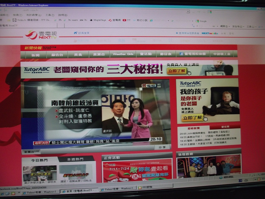Click 立即了解 button in top TutorABC banner
The width and height of the screenshot is (265, 199).
click(176, 71)
